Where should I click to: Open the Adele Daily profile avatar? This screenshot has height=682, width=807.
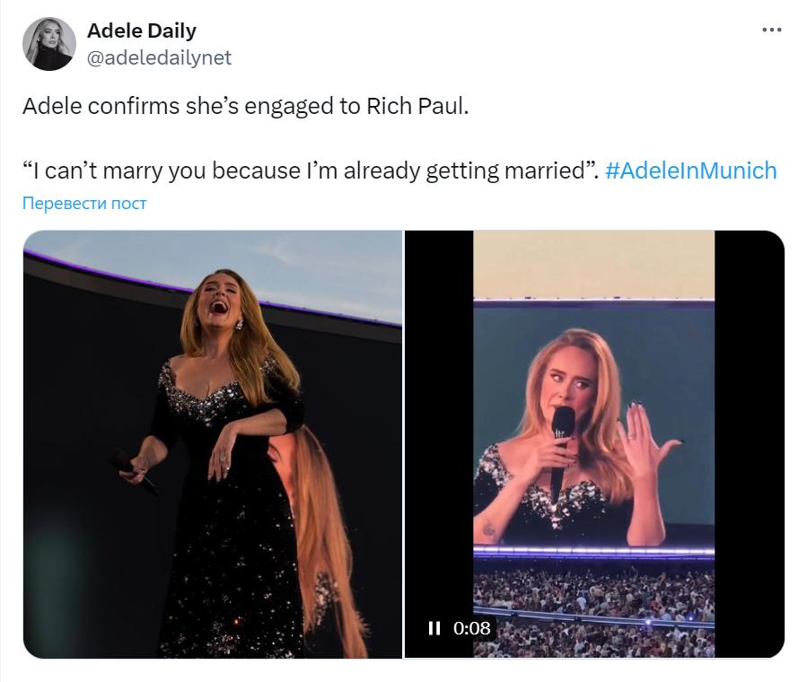[x=49, y=44]
